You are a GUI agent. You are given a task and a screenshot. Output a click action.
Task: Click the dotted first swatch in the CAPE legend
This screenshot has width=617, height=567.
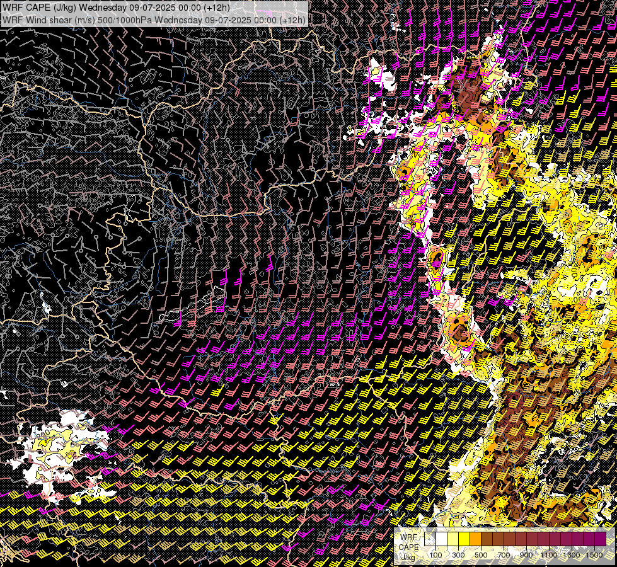coord(430,539)
